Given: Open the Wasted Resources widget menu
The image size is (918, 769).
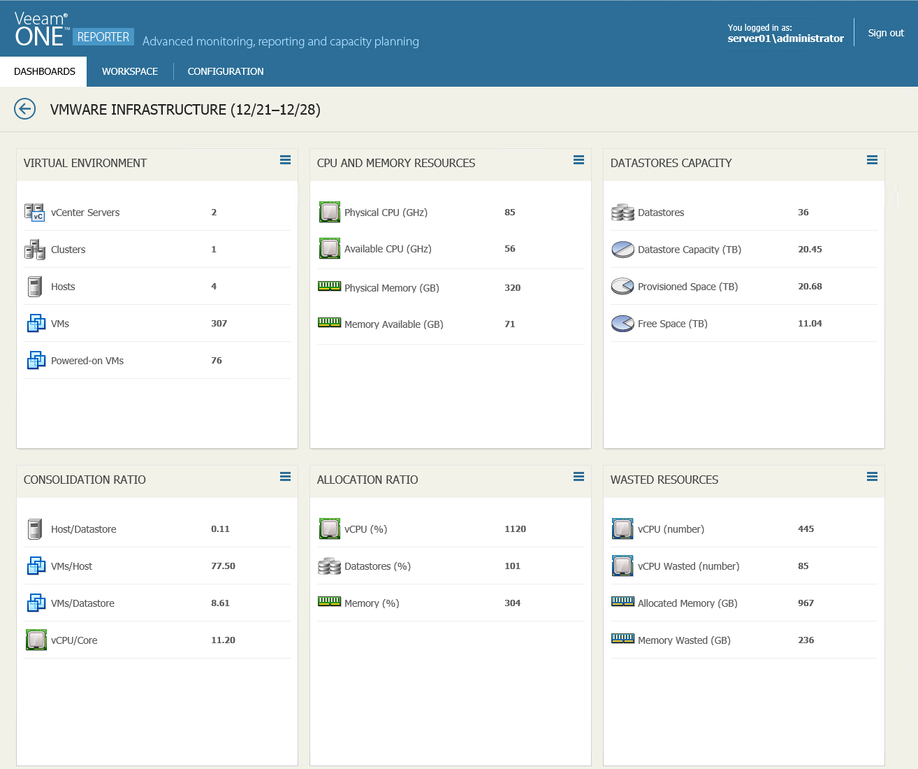Looking at the screenshot, I should pyautogui.click(x=872, y=477).
